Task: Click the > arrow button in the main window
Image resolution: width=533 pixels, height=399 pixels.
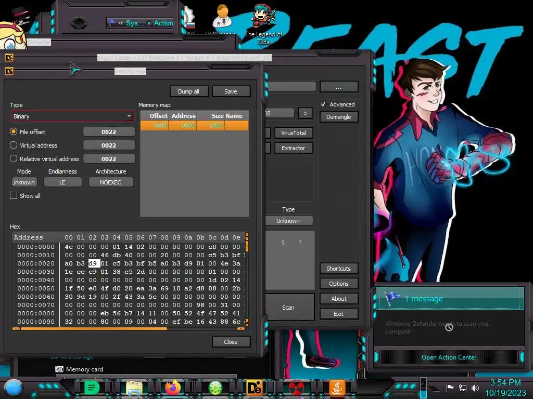Action: 305,113
